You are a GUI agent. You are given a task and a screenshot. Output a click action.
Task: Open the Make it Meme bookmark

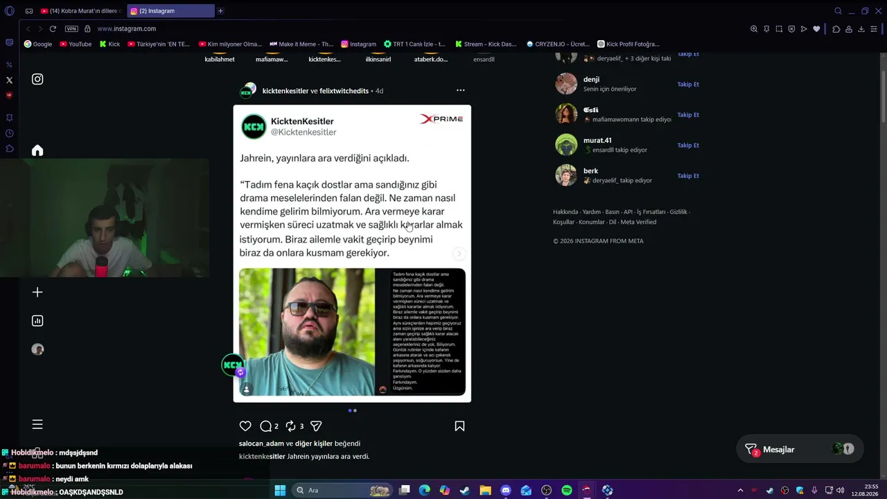(301, 44)
